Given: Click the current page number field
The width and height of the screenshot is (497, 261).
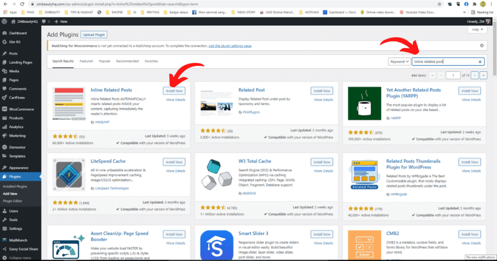Looking at the screenshot, I should pyautogui.click(x=453, y=75).
